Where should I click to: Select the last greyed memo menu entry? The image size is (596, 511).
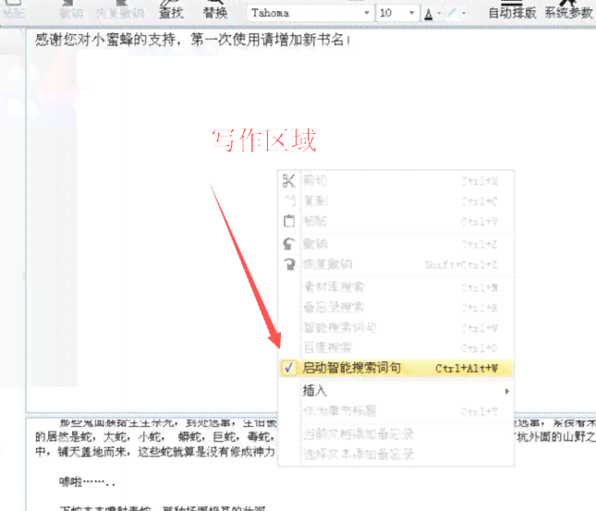[395, 454]
